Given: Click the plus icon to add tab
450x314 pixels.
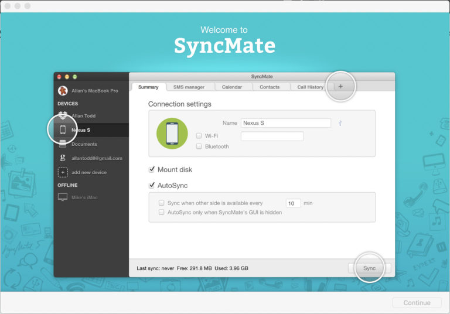Looking at the screenshot, I should [341, 87].
